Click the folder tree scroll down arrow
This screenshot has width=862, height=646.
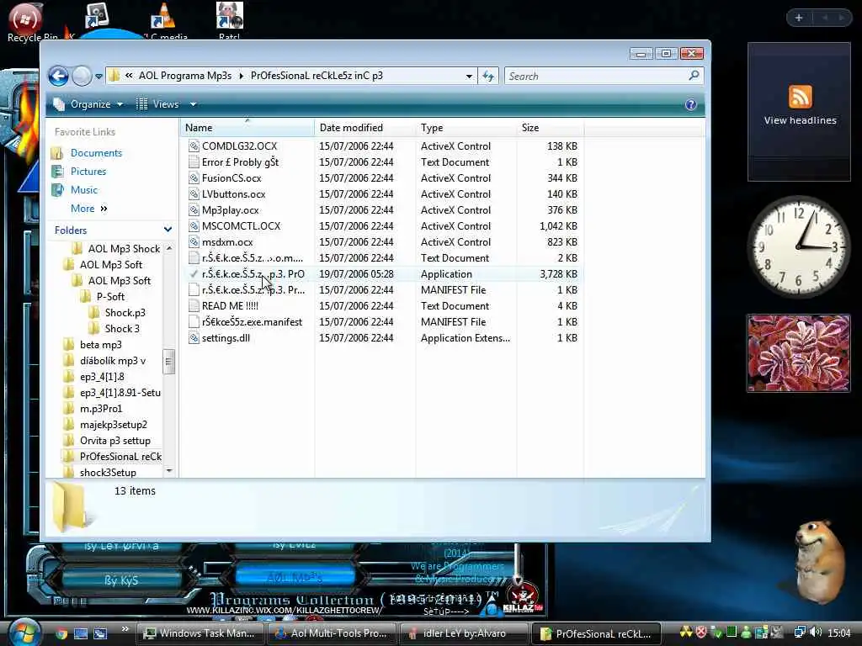point(168,471)
